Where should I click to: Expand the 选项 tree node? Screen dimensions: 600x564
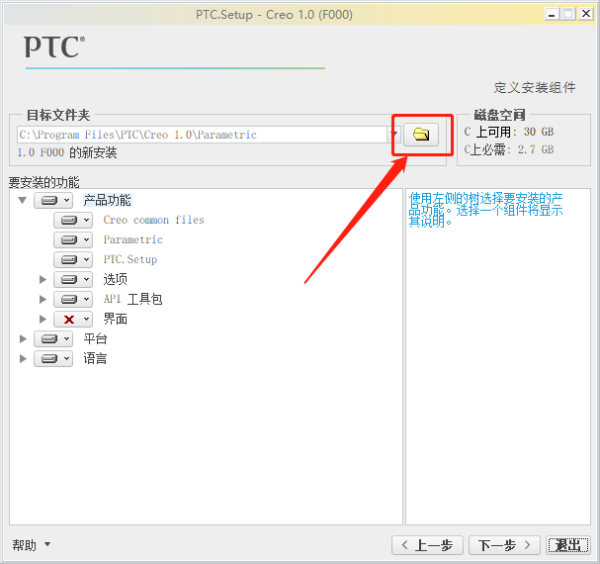tap(43, 280)
